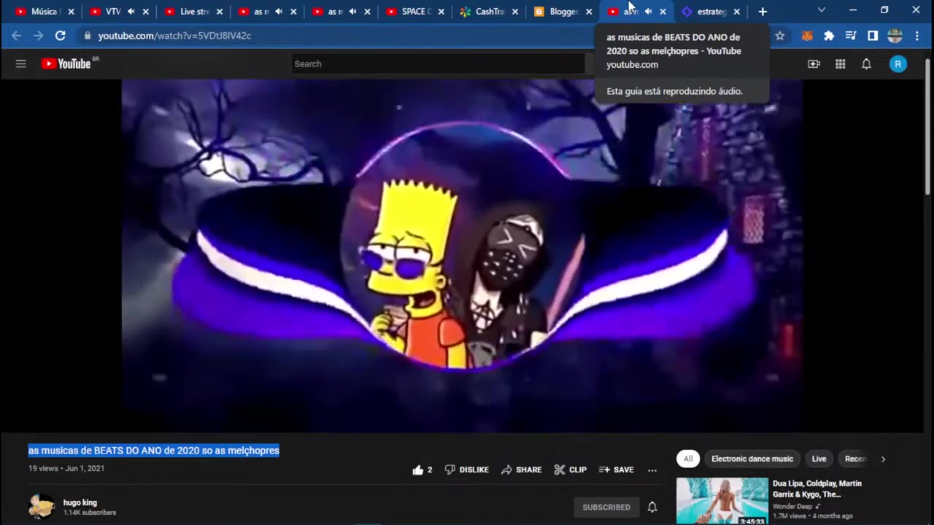Filter by Electronic dance music chip
The height and width of the screenshot is (525, 934).
[752, 459]
